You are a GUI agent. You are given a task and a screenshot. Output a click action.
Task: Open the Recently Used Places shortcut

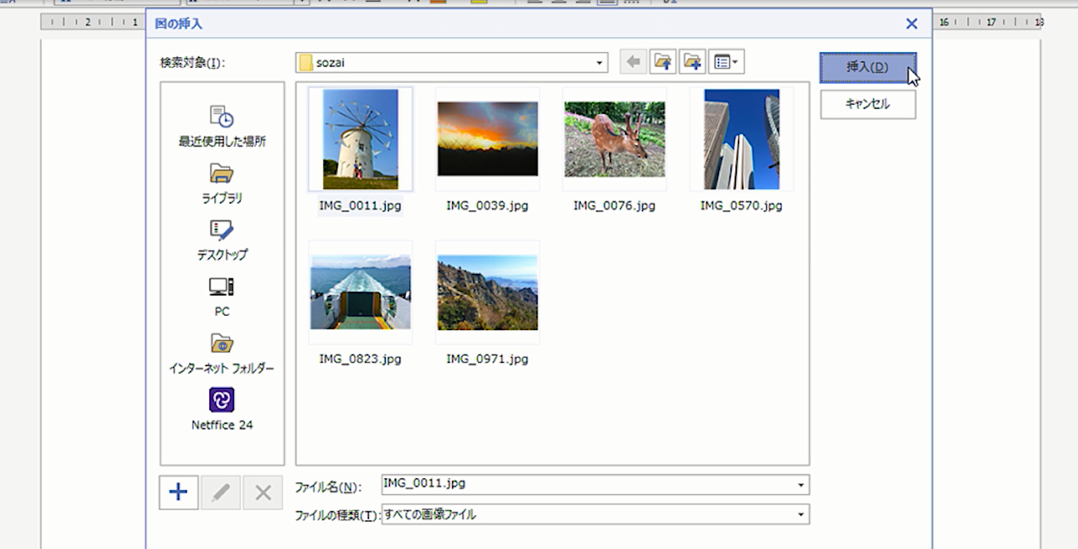coord(222,126)
